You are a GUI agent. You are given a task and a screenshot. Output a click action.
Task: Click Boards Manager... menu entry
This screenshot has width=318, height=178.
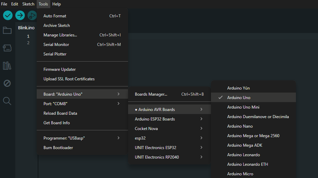(x=151, y=94)
